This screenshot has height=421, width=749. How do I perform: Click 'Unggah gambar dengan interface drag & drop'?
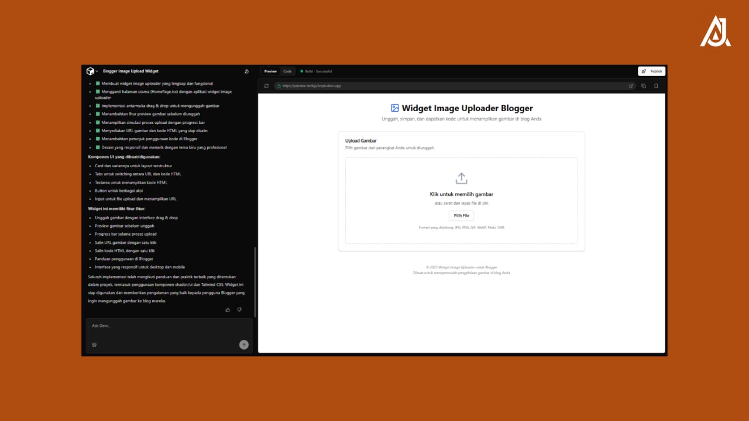tap(136, 218)
